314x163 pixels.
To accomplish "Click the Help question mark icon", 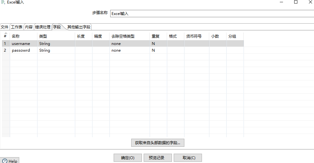I will (4, 161).
